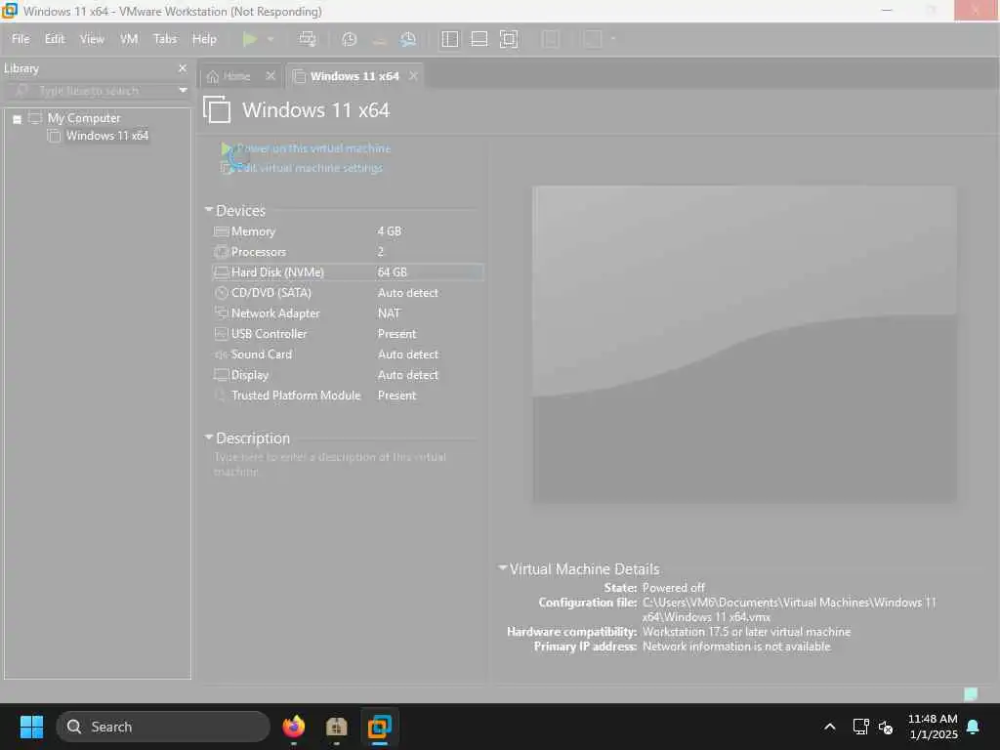Viewport: 1000px width, 750px height.
Task: Open the File menu
Action: (x=21, y=39)
